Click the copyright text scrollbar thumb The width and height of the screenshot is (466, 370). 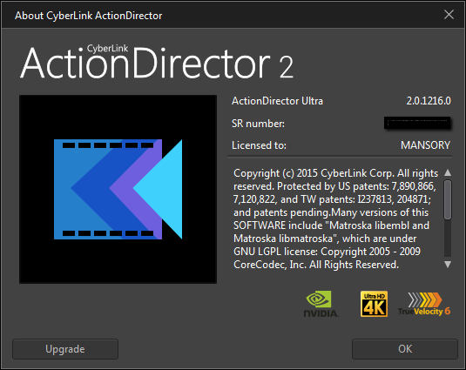(448, 200)
